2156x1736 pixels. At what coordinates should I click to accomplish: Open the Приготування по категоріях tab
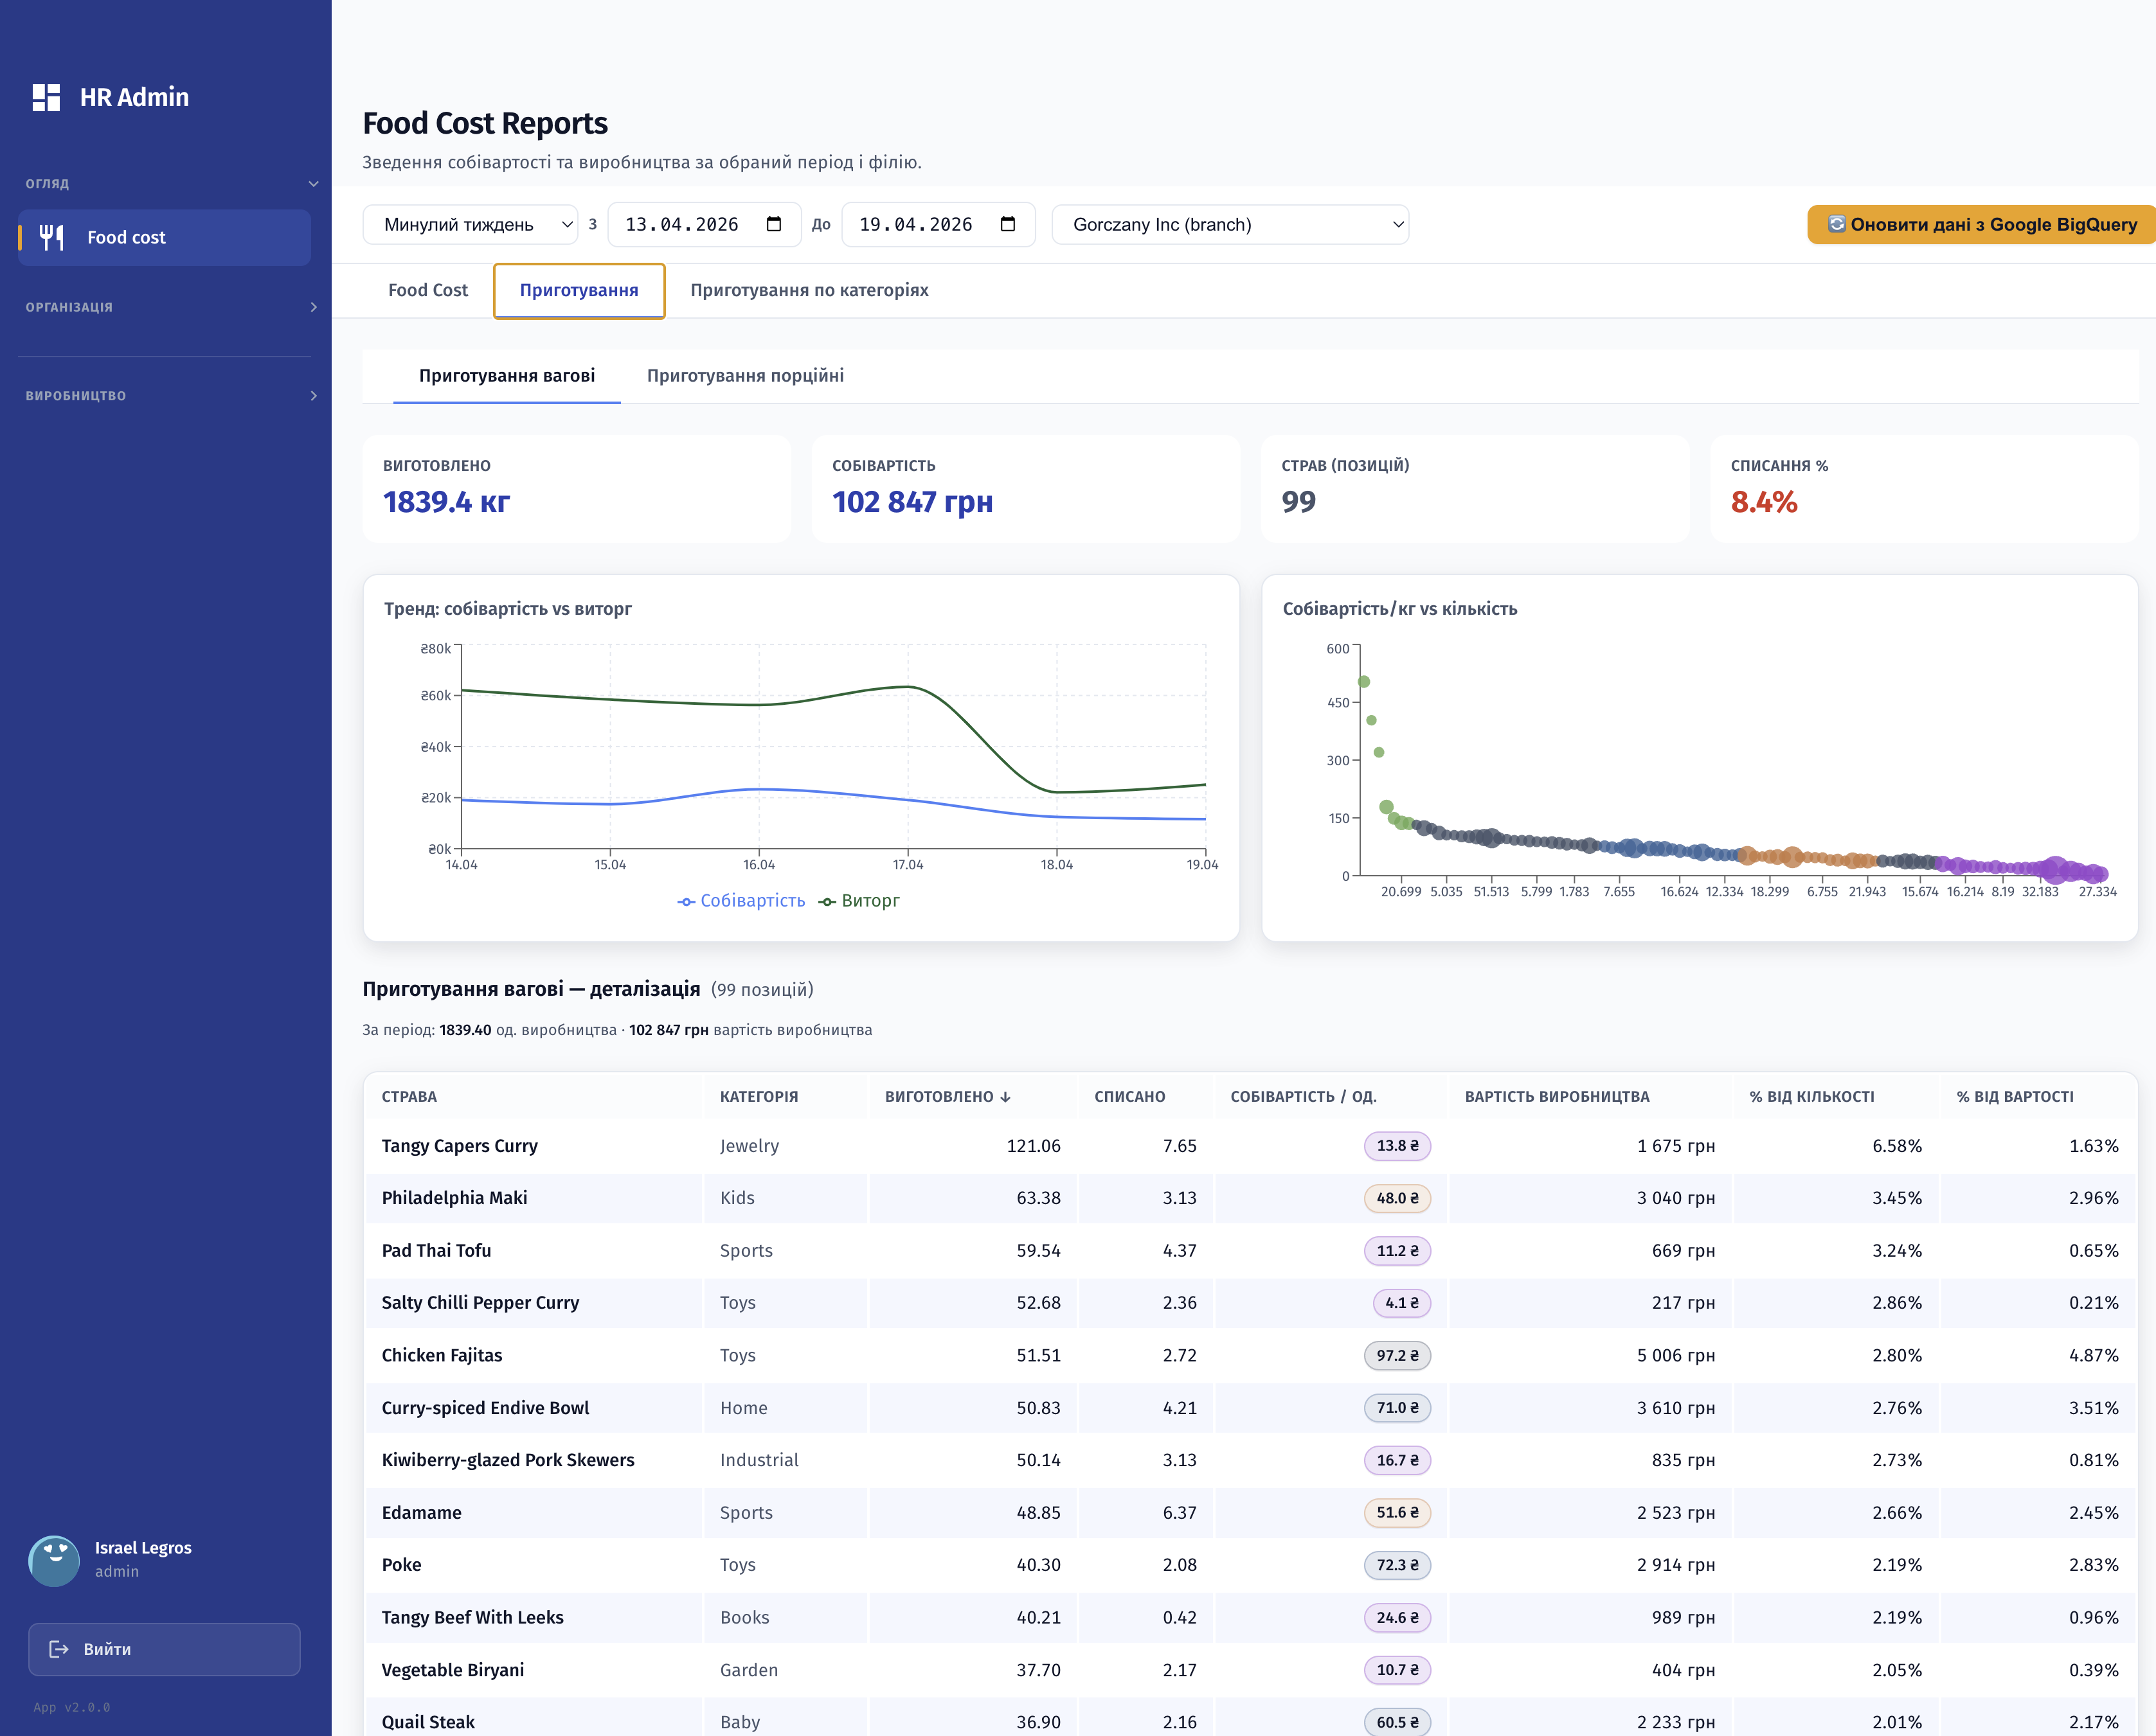(809, 290)
